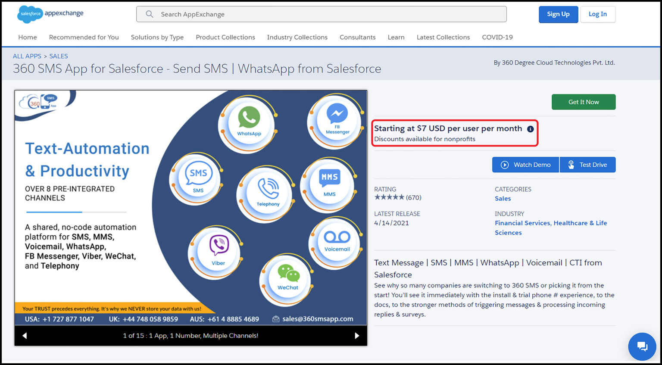
Task: Click the Watch Demo button
Action: click(525, 165)
